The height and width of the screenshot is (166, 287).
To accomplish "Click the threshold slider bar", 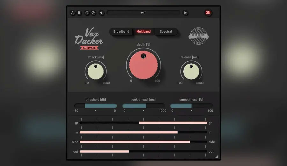I will [x=96, y=106].
